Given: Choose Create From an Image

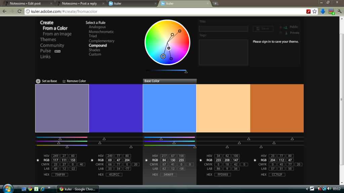Looking at the screenshot, I should click(x=57, y=34).
